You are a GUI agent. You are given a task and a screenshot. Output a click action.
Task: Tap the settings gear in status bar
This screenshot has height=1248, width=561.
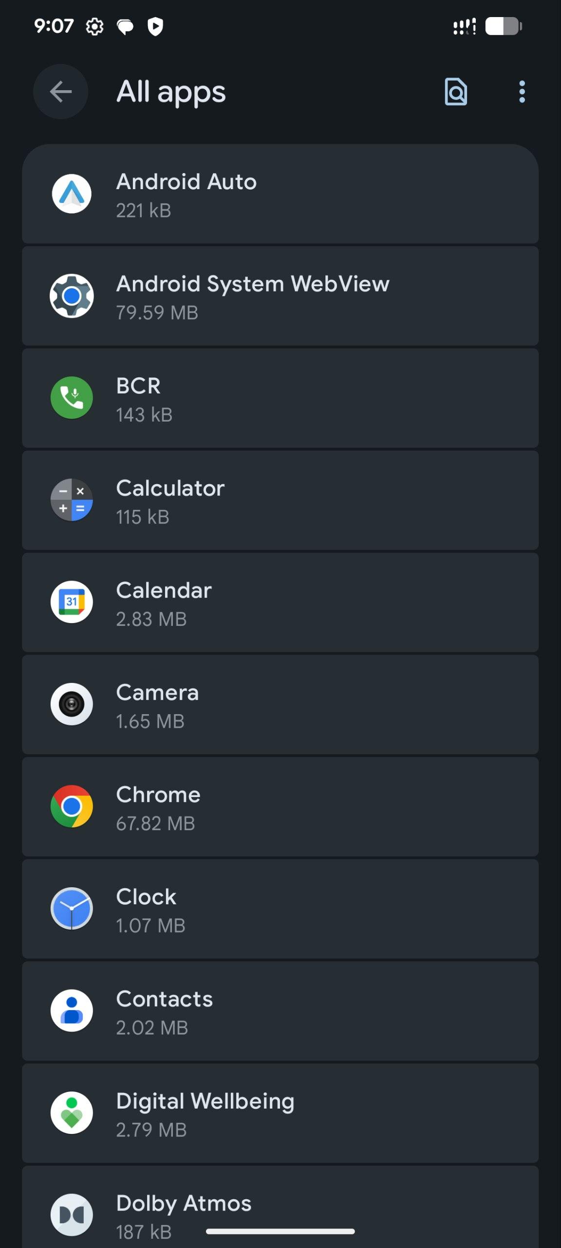coord(94,26)
